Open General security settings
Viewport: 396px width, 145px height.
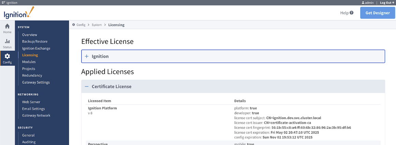[x=28, y=135]
